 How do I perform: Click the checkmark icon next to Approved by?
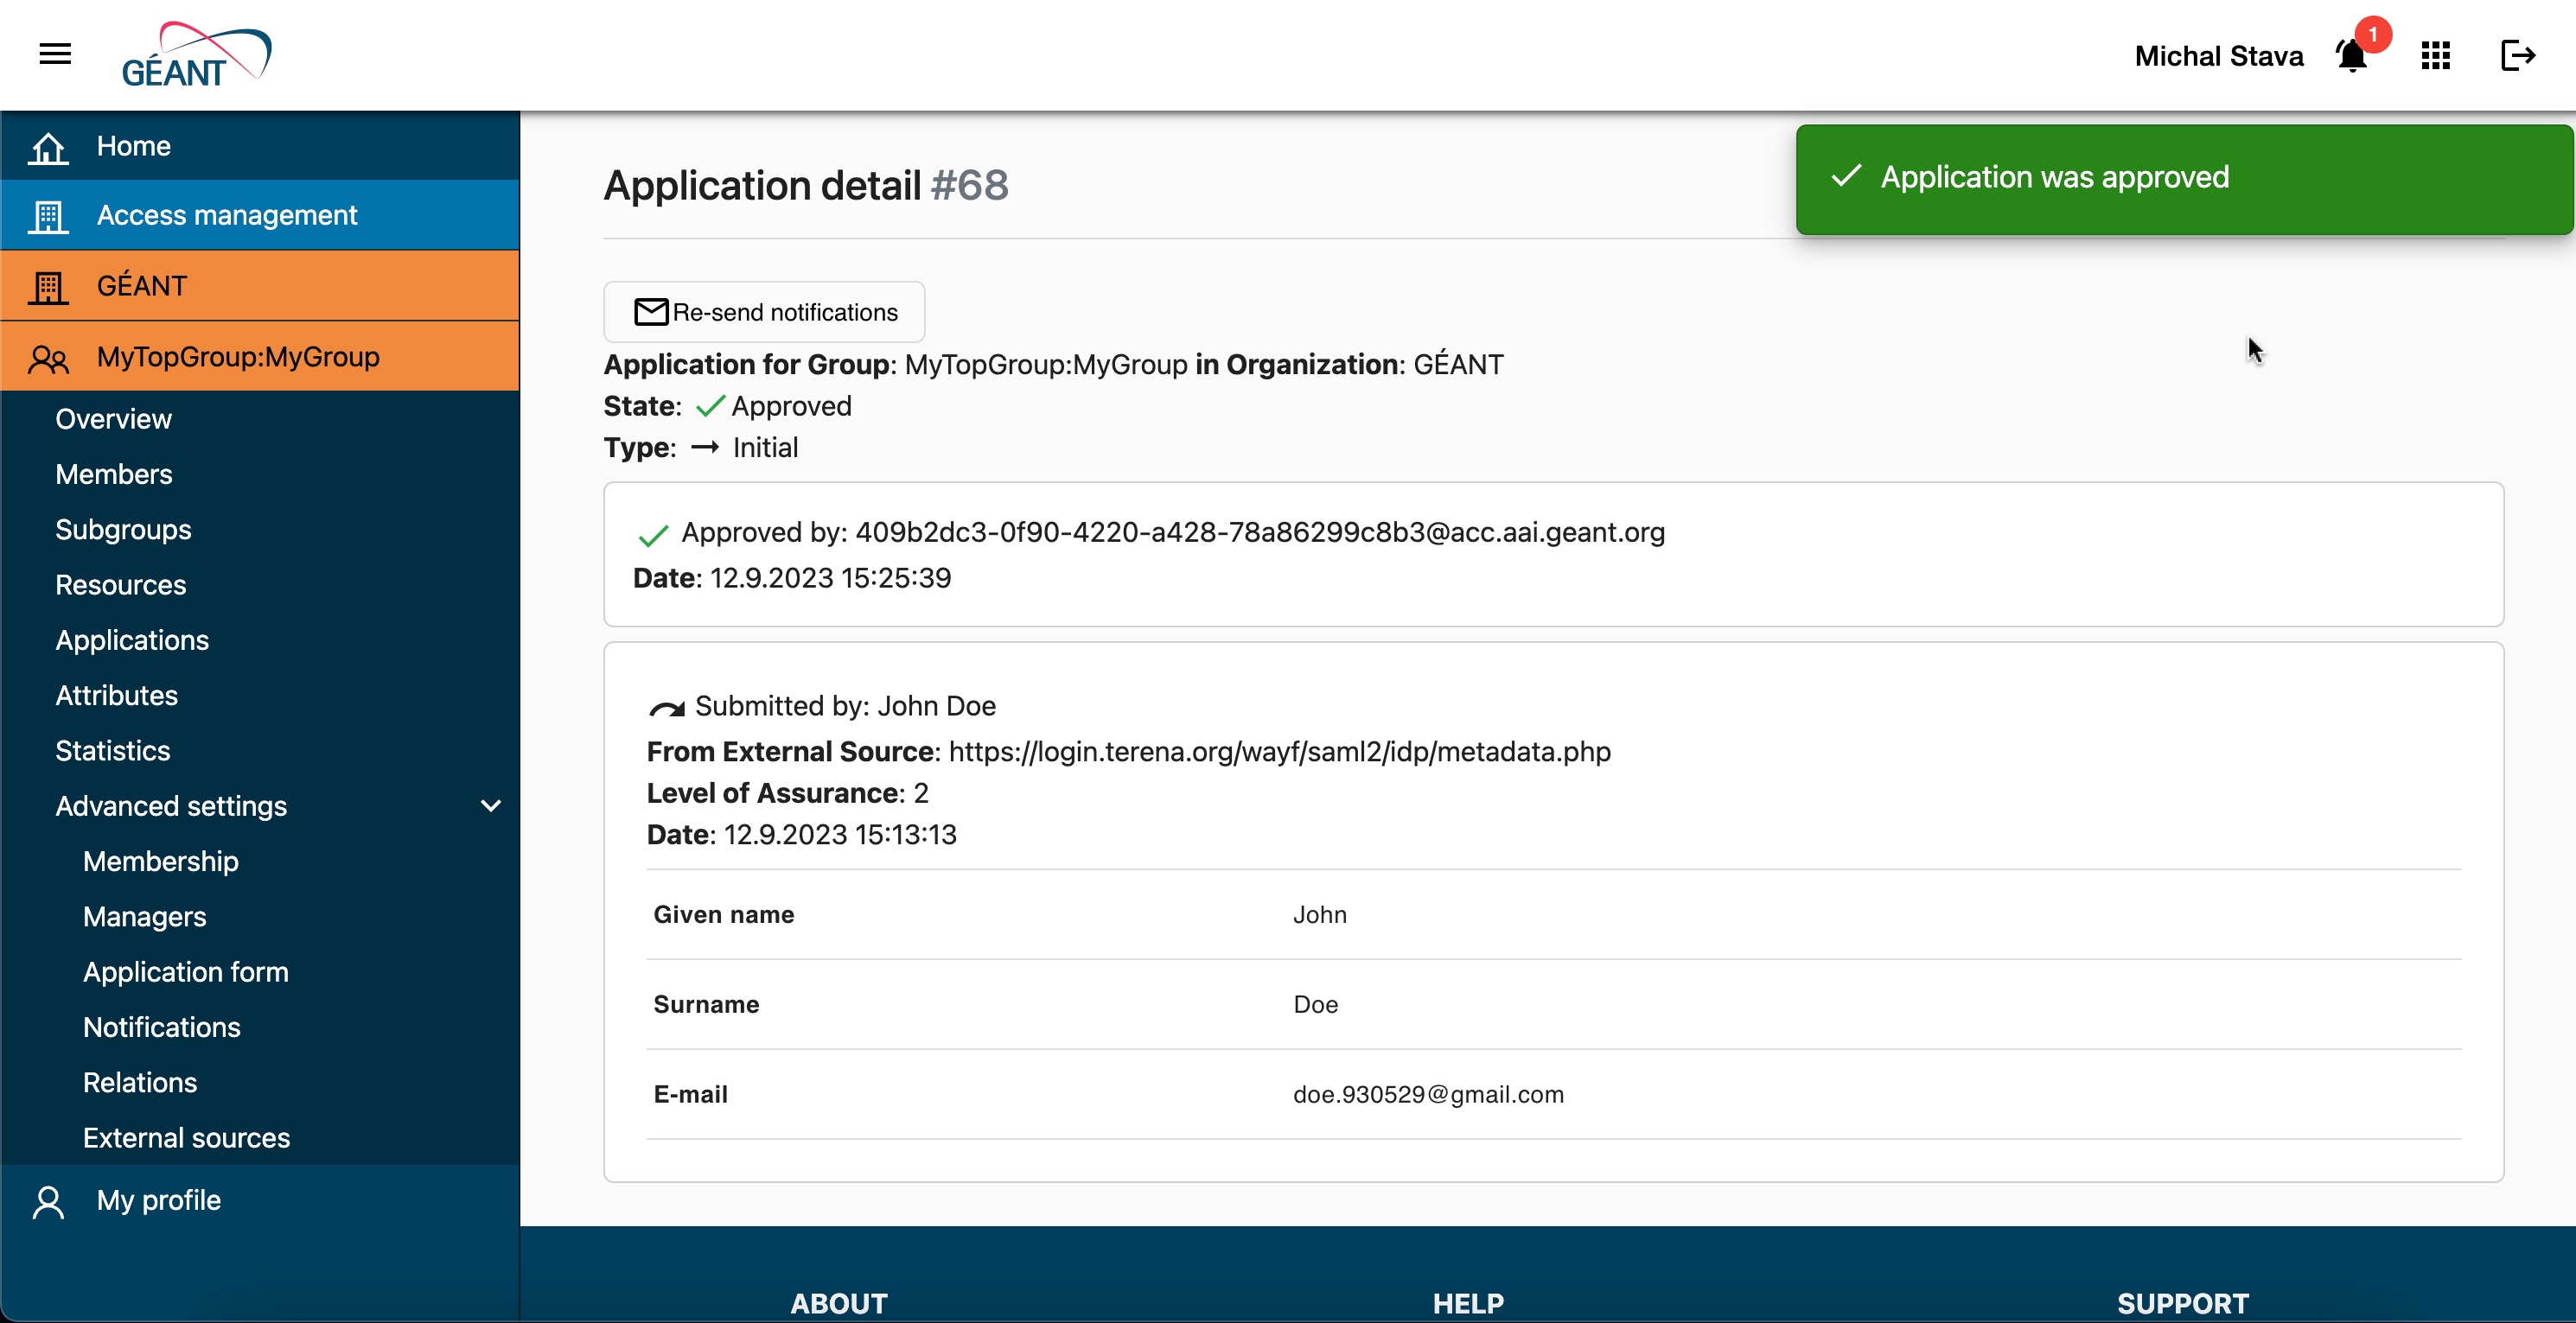653,536
